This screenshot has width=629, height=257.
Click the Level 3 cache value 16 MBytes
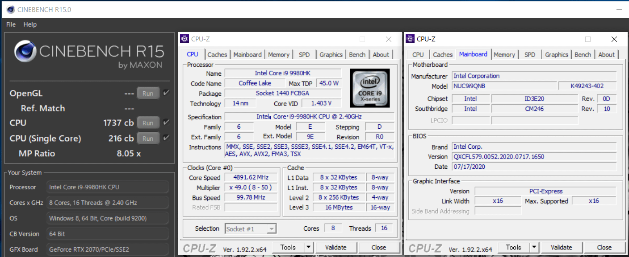pyautogui.click(x=339, y=208)
